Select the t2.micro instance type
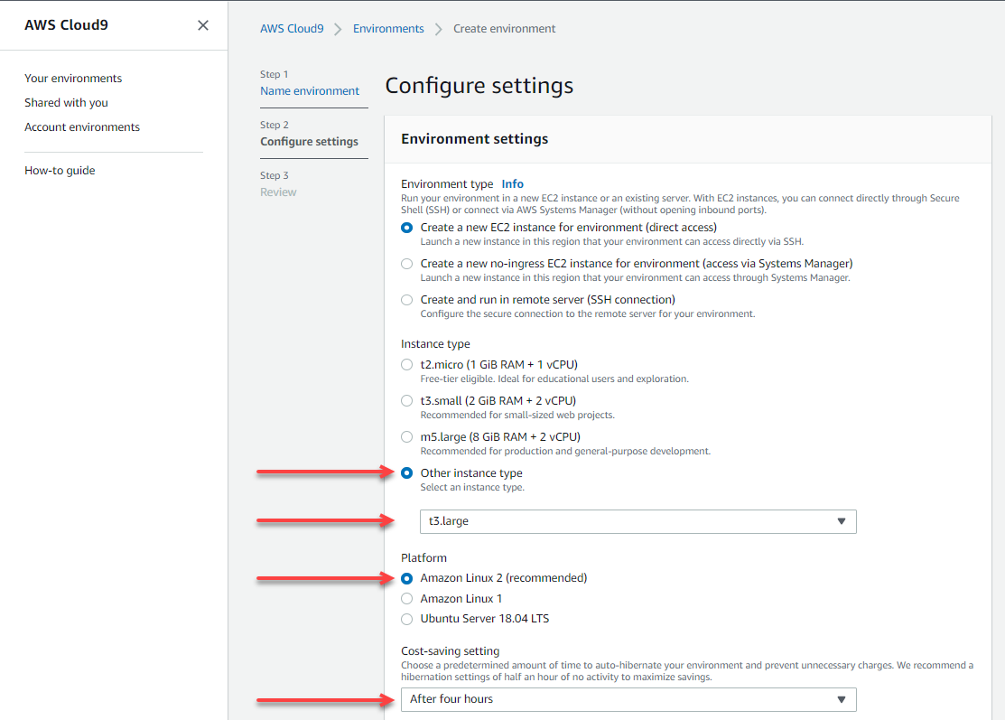This screenshot has height=720, width=1005. pos(406,364)
